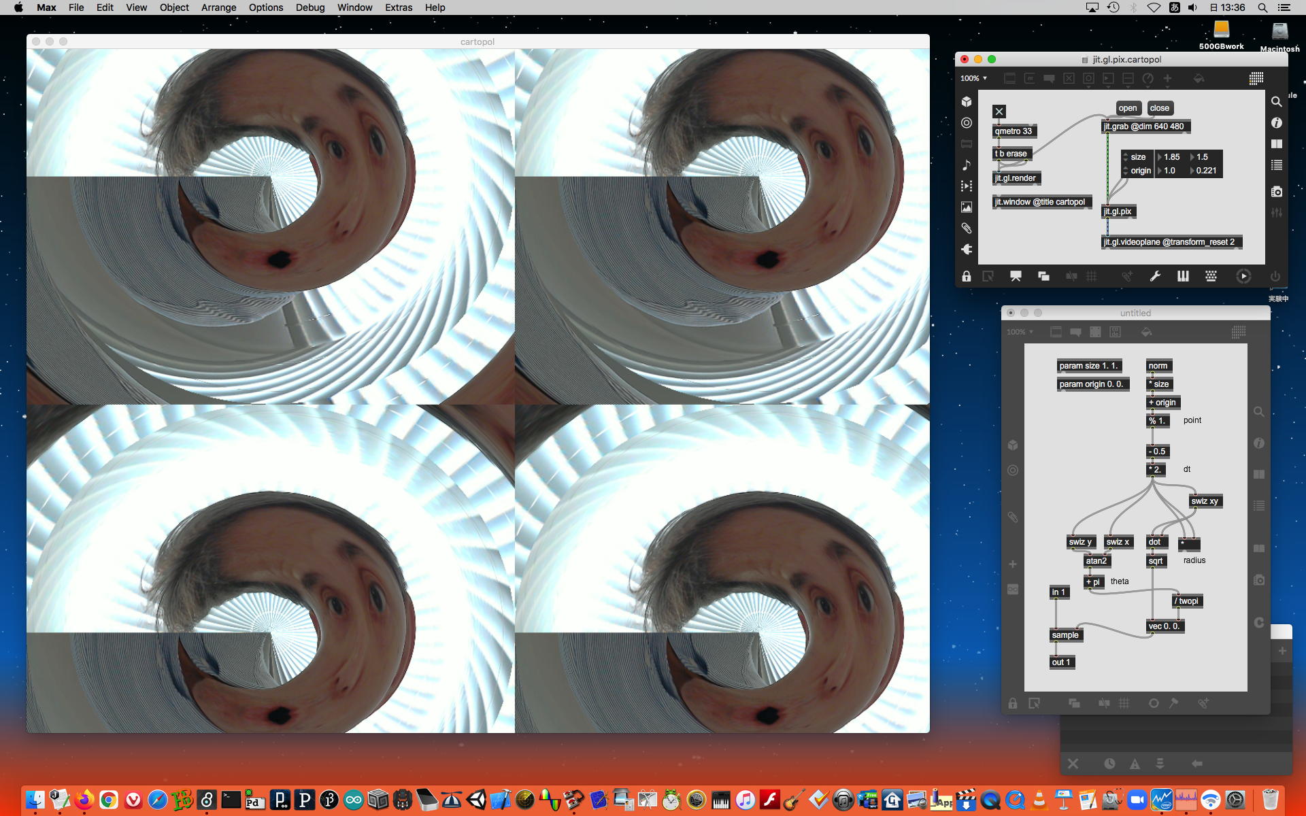This screenshot has width=1306, height=816.
Task: Click the plug-ins plug icon
Action: [x=967, y=250]
